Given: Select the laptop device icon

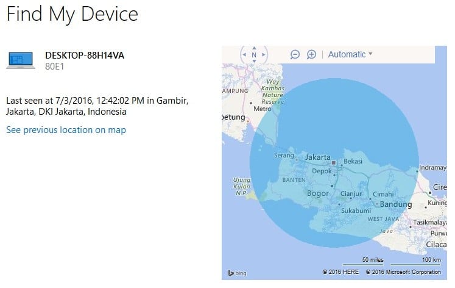Looking at the screenshot, I should point(21,60).
